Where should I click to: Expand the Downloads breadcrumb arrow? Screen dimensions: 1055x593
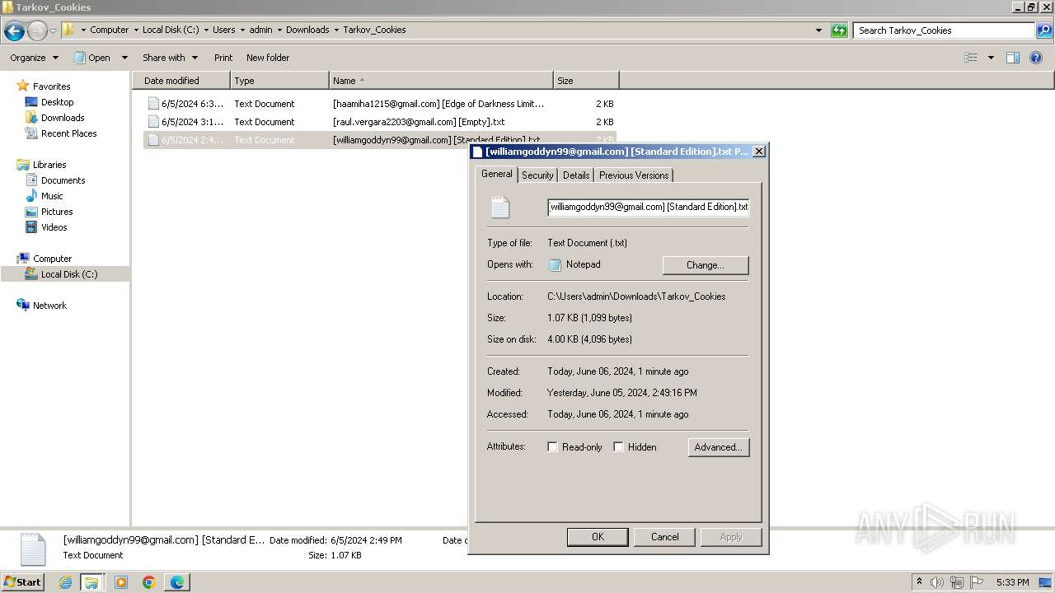(336, 30)
